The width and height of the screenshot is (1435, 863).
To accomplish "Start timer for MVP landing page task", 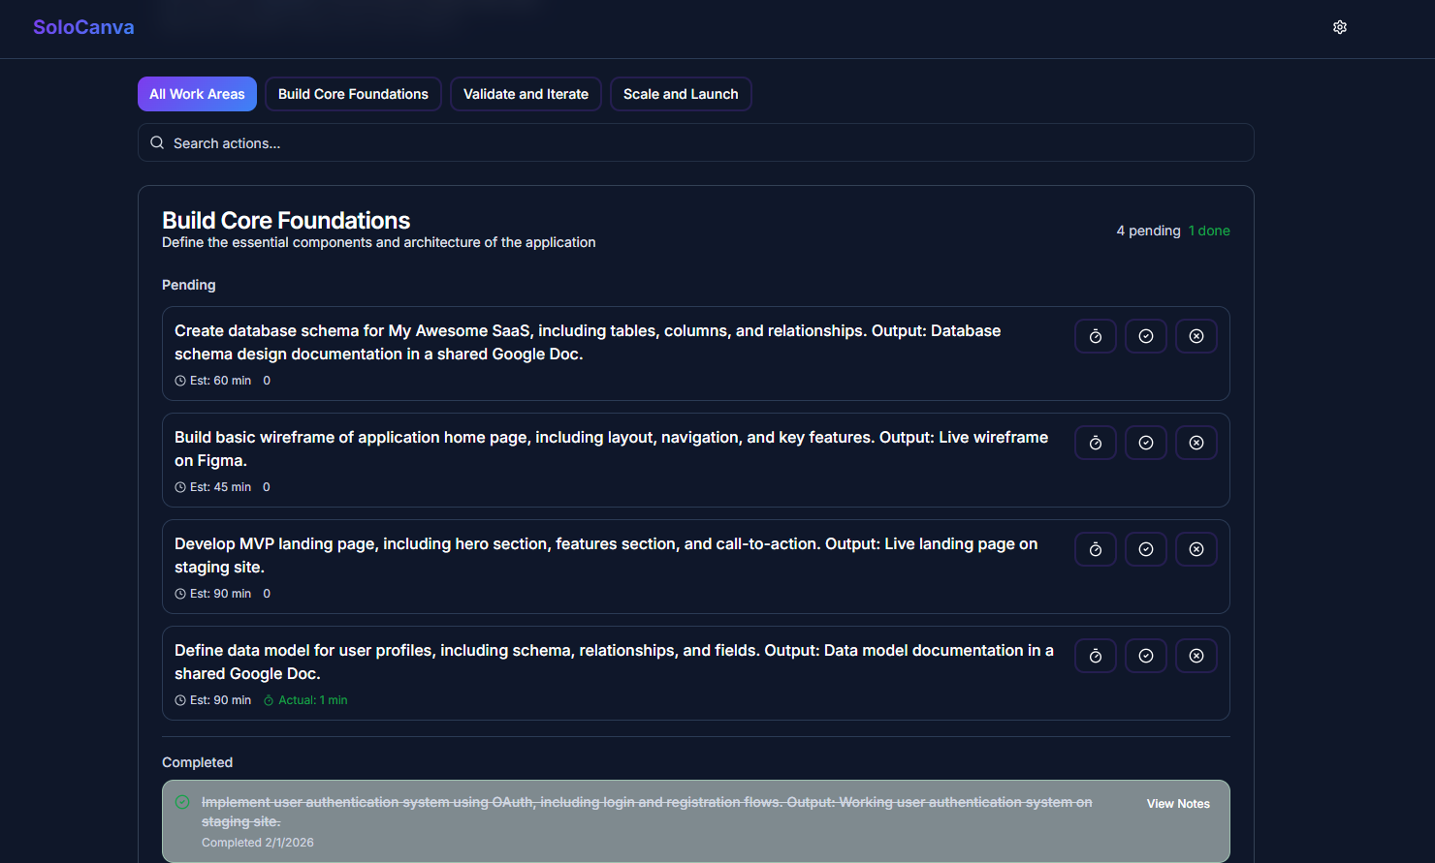I will [x=1095, y=549].
